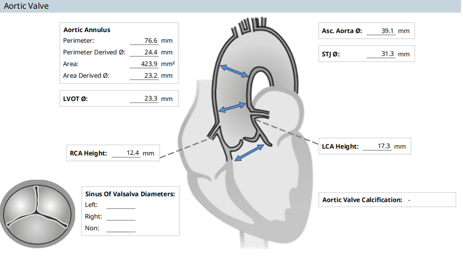Click the RCA Height: label
Viewport: 463px width, 256px height.
pyautogui.click(x=88, y=154)
